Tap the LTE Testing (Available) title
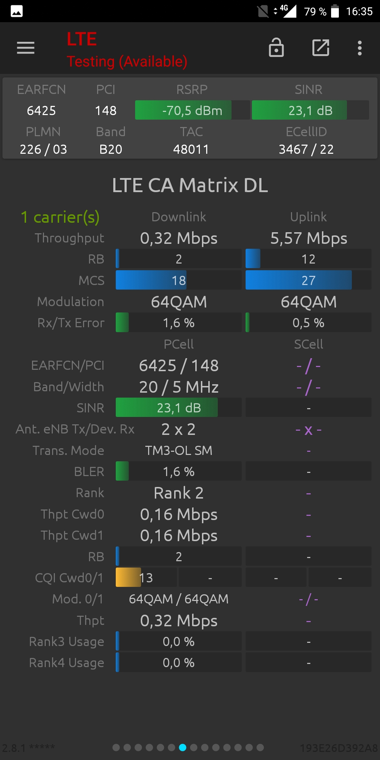The image size is (380, 760). click(127, 50)
